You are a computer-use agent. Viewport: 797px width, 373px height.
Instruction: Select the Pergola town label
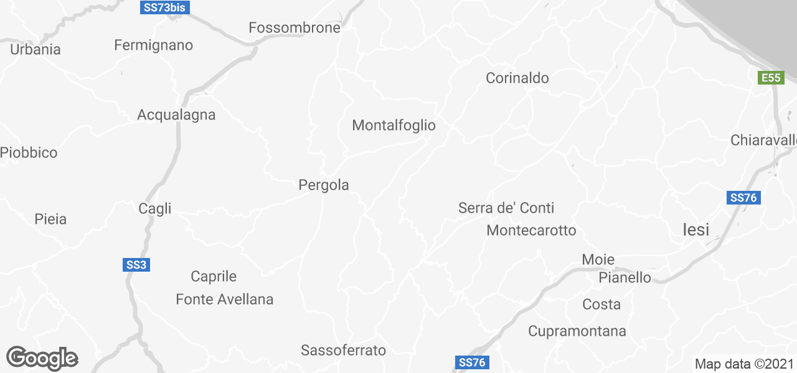tap(324, 185)
